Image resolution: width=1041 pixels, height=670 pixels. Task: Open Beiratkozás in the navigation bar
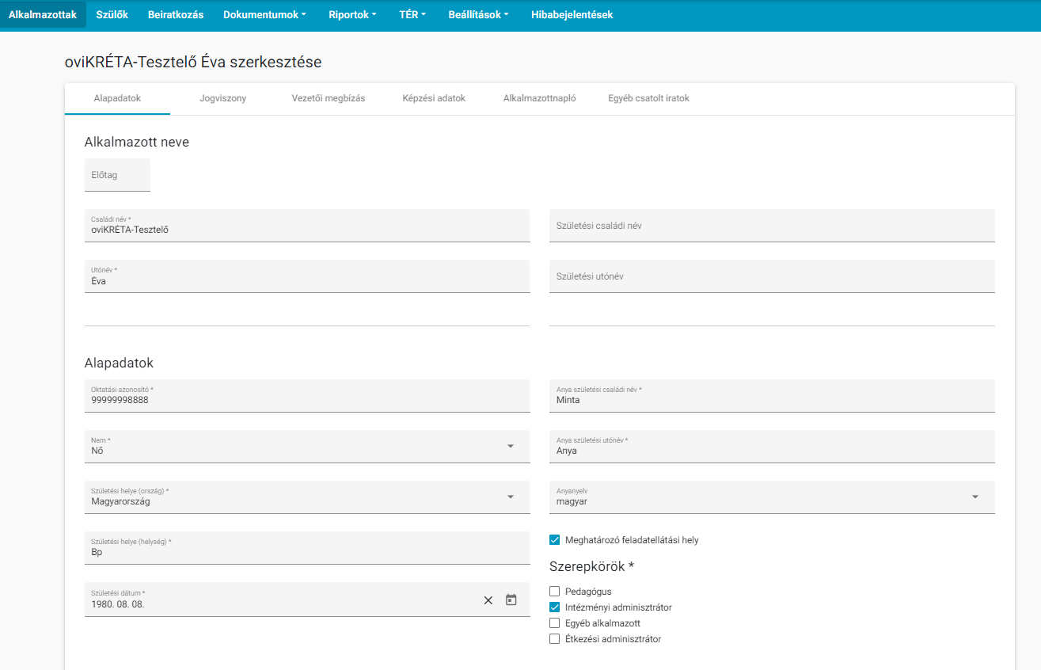coord(176,14)
